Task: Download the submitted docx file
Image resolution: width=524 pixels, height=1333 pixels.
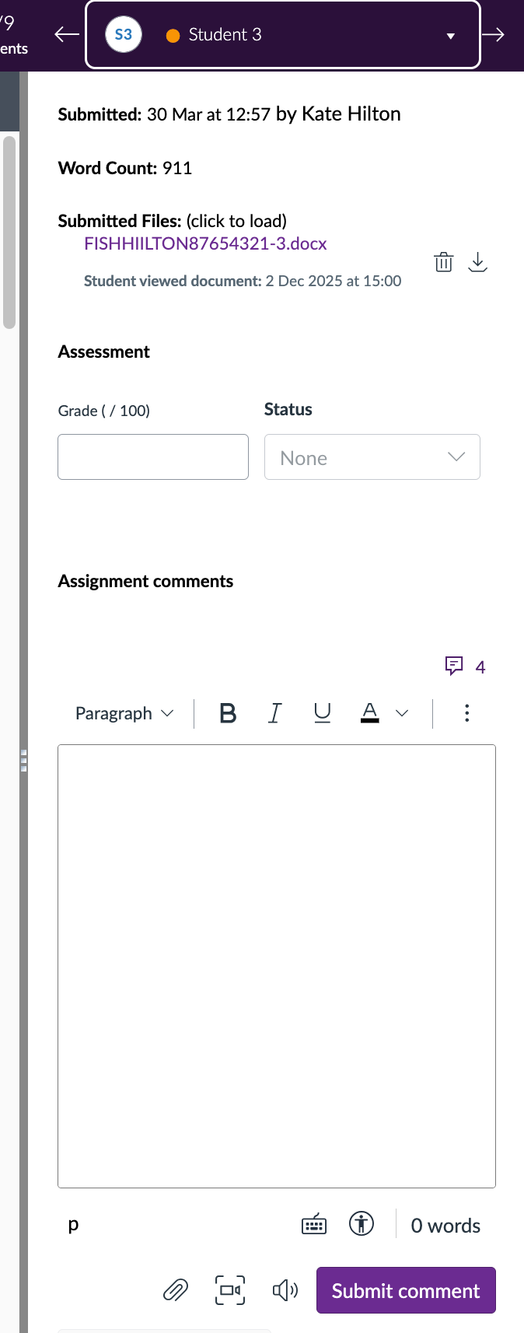Action: click(477, 262)
